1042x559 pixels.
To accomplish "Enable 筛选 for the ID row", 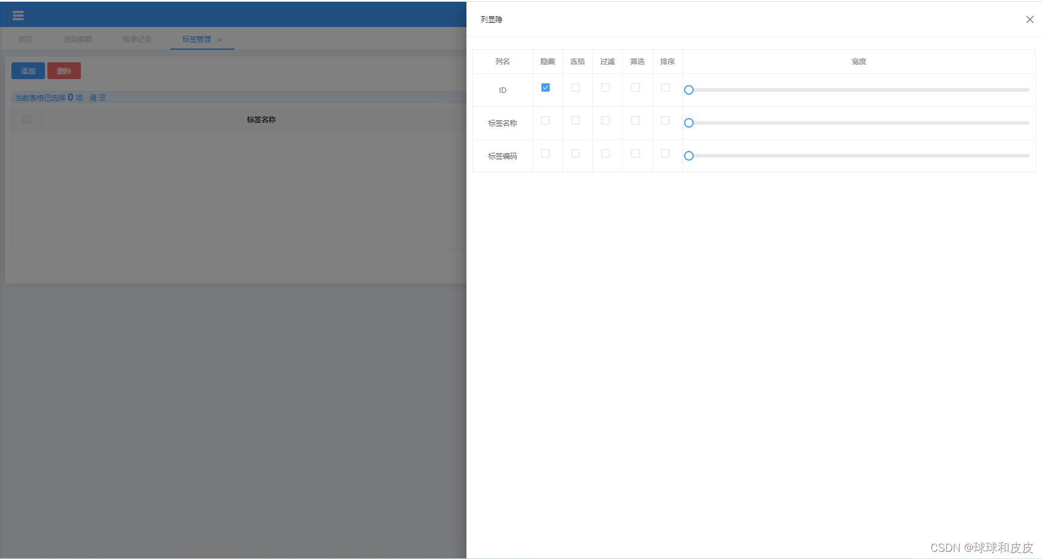I will [636, 87].
